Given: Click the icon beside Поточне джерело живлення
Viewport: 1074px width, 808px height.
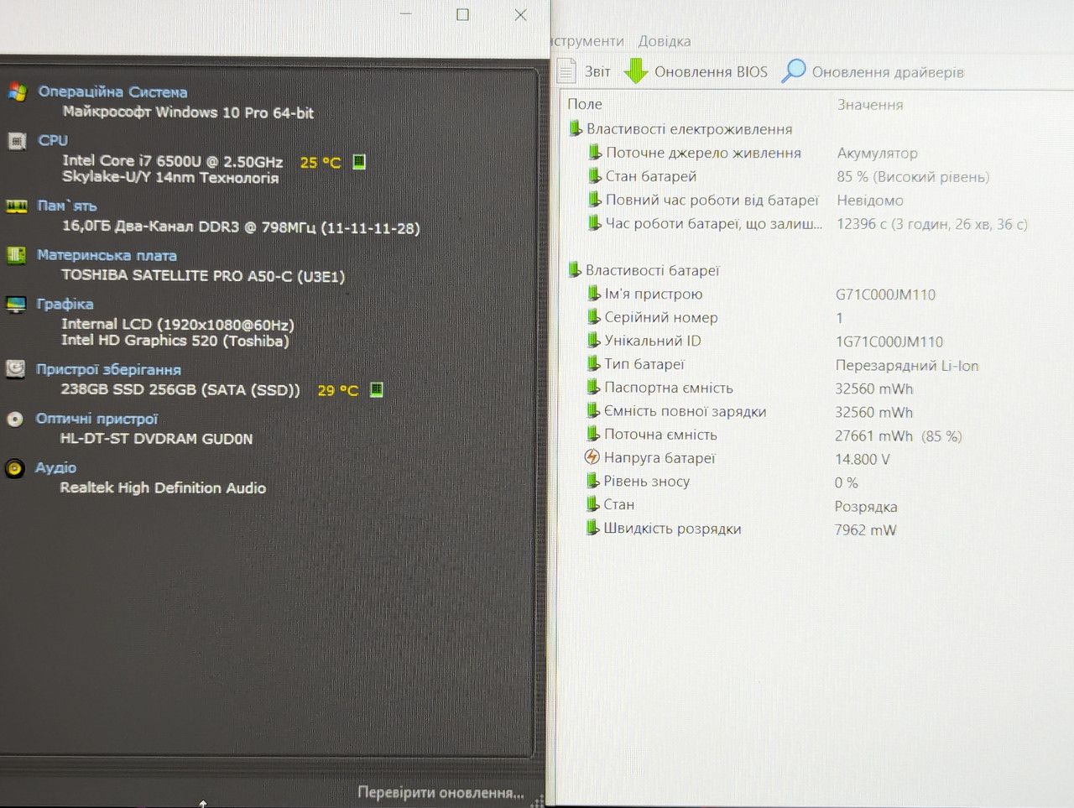Looking at the screenshot, I should [595, 152].
